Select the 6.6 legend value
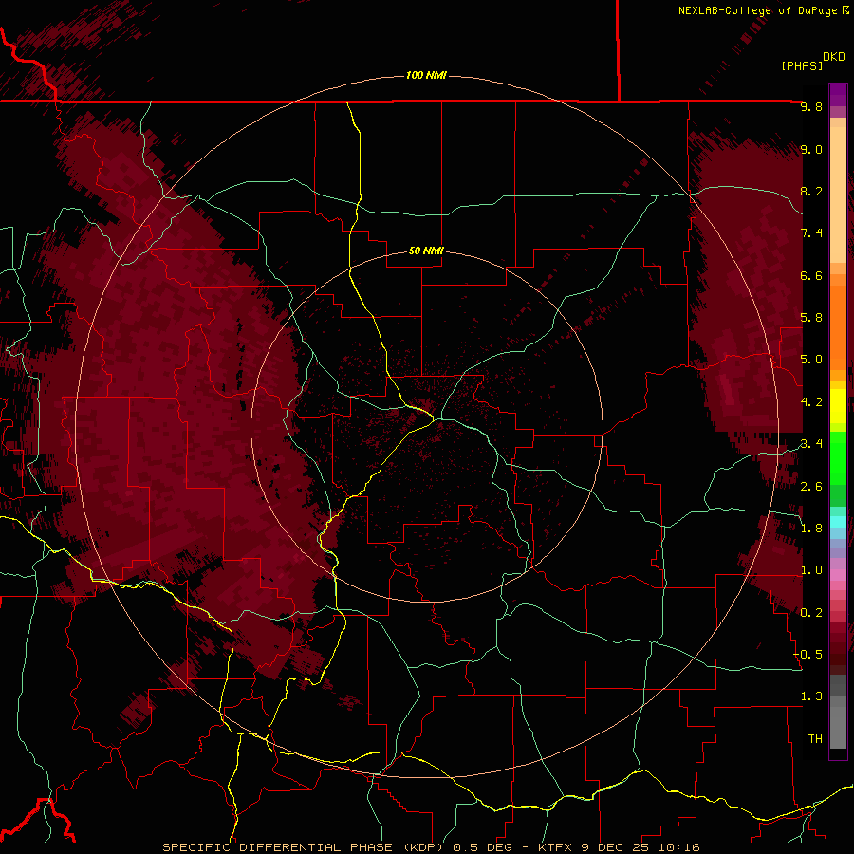This screenshot has width=854, height=854. (x=811, y=275)
